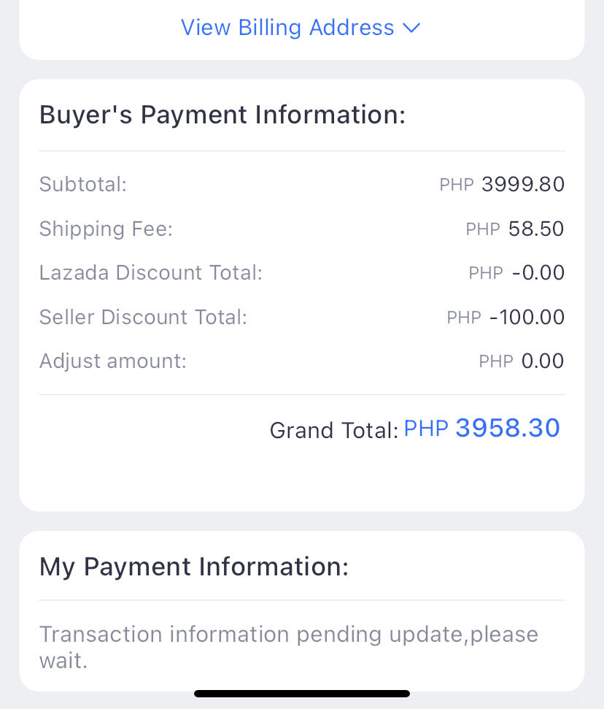
Task: Tap the My Payment Information heading
Action: click(x=194, y=567)
